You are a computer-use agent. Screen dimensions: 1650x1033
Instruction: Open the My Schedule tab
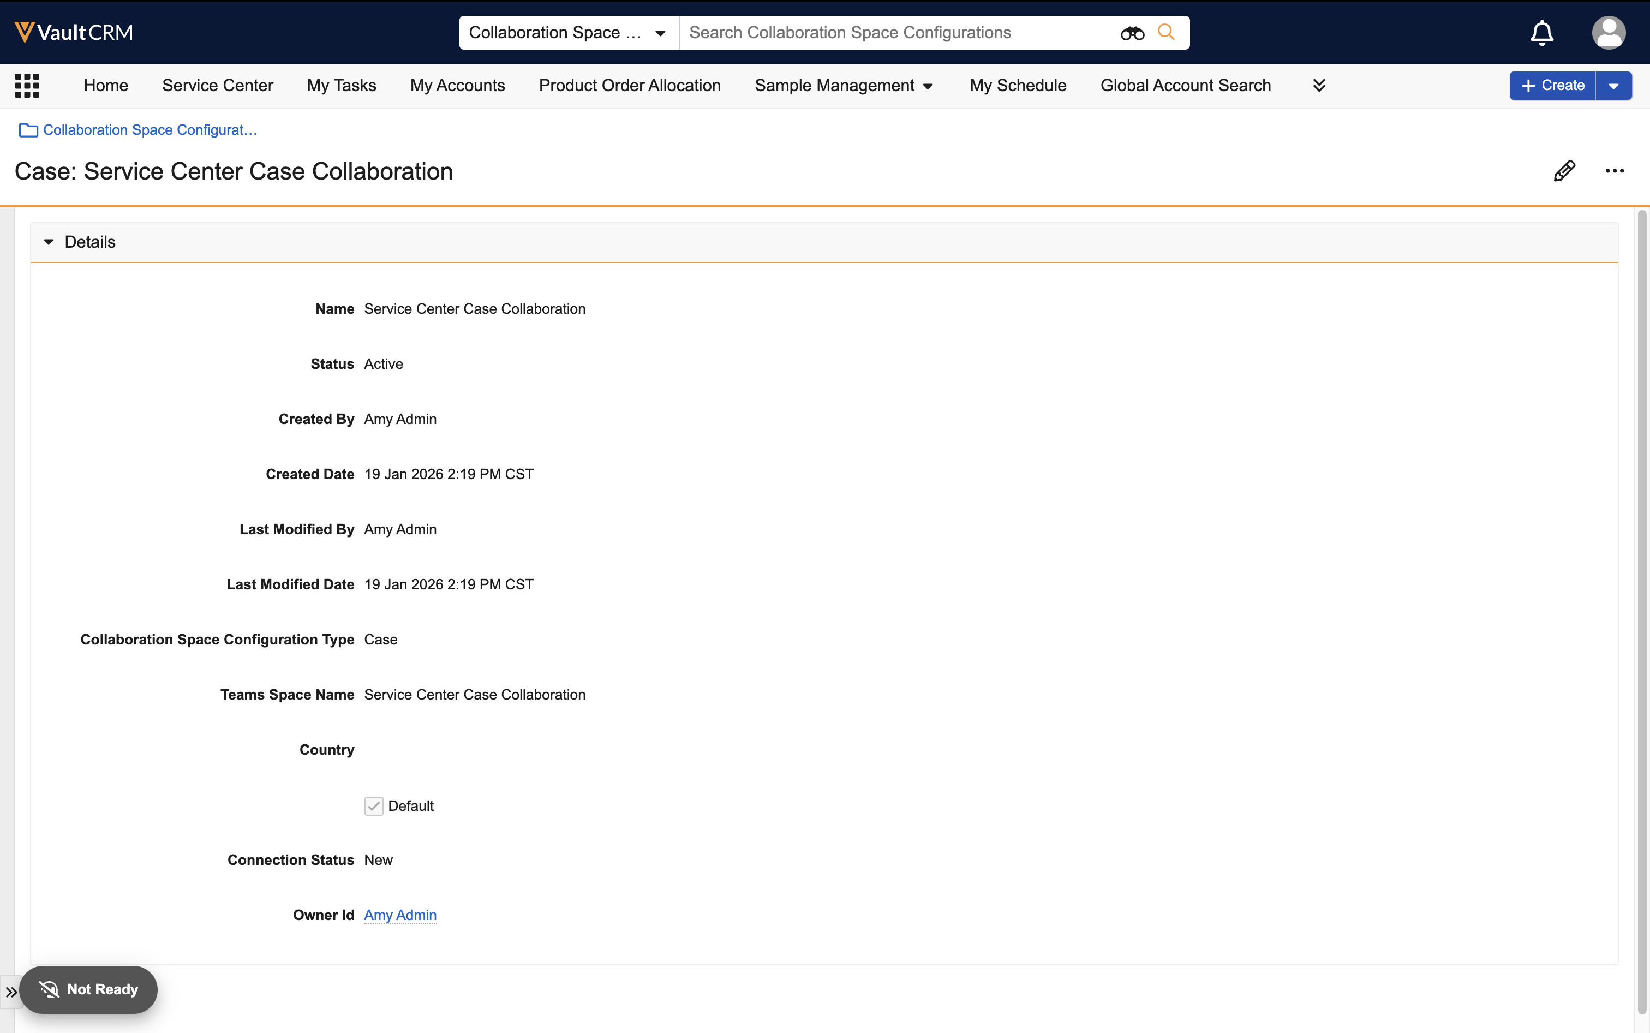coord(1018,85)
